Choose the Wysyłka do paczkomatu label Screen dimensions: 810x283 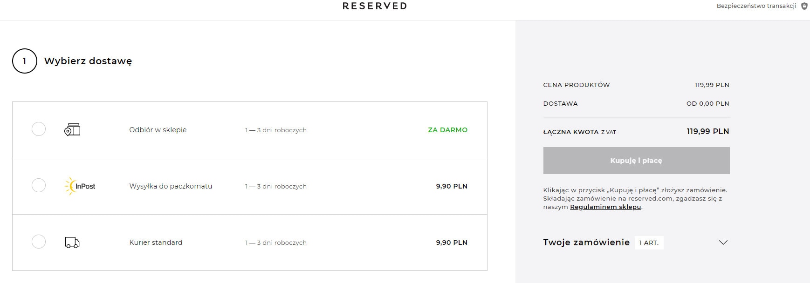coord(171,186)
